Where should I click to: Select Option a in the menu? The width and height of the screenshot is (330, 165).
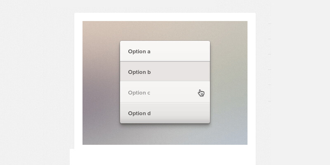pyautogui.click(x=165, y=51)
